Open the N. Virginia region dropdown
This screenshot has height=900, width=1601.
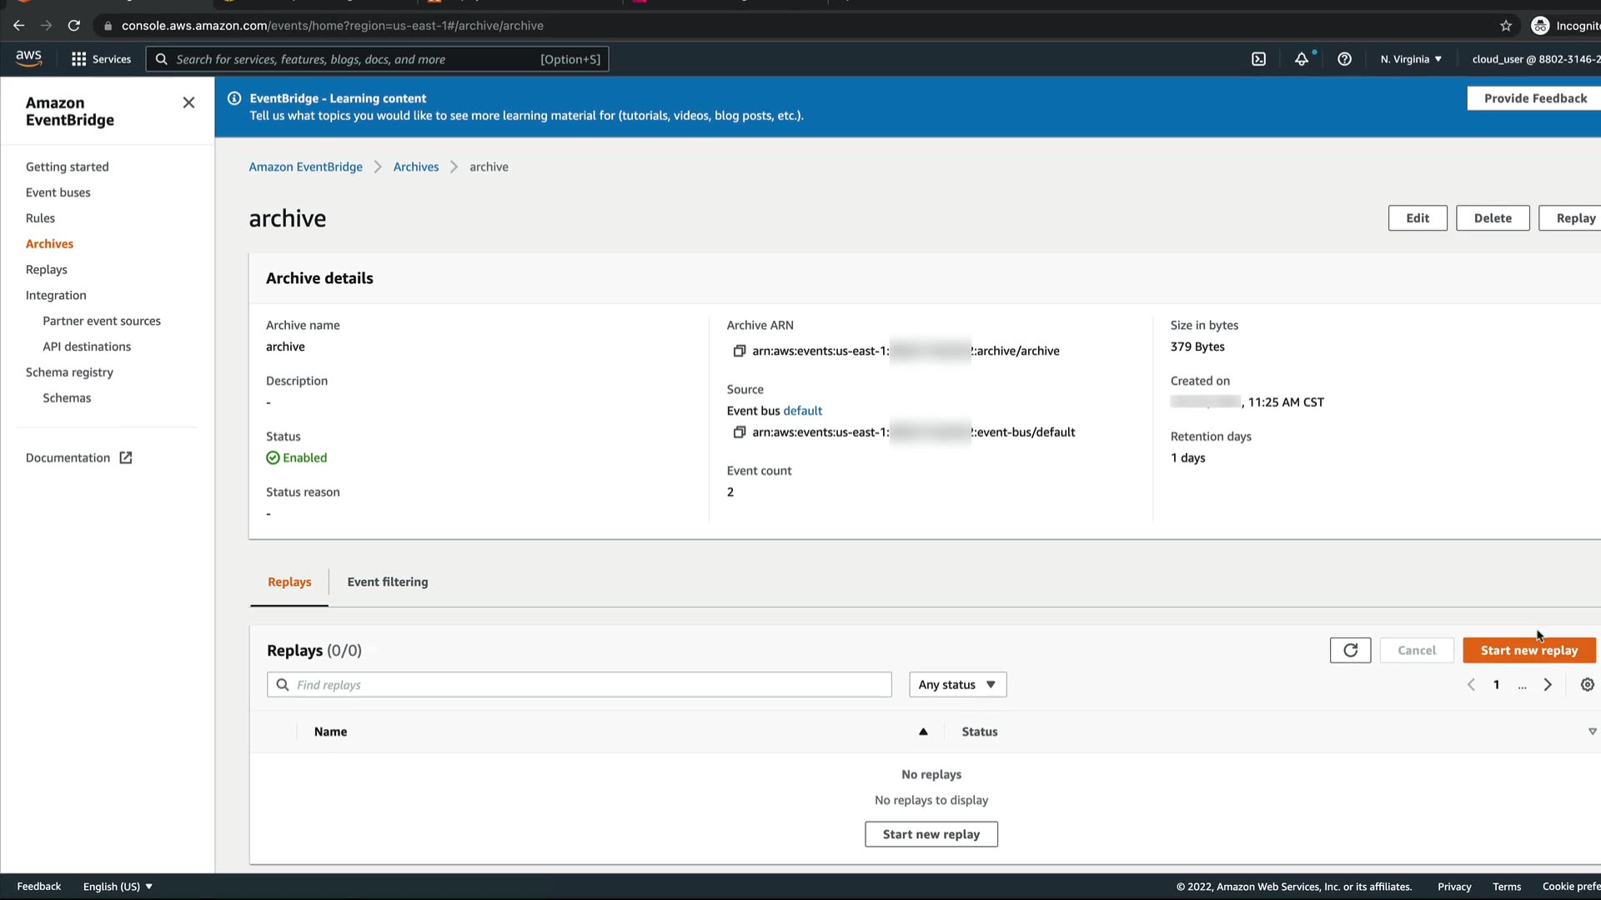pos(1411,59)
